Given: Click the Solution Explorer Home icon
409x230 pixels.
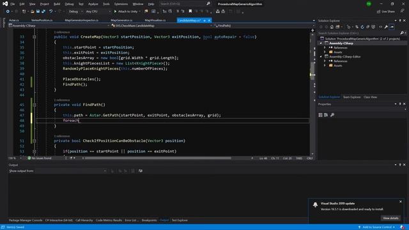Looking at the screenshot, I should pos(332,27).
